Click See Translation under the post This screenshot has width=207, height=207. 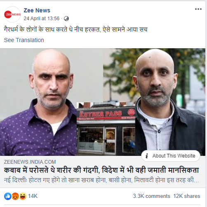[x=24, y=40]
